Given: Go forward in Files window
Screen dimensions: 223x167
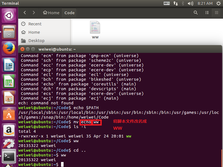Looking at the screenshot, I should point(34,13).
